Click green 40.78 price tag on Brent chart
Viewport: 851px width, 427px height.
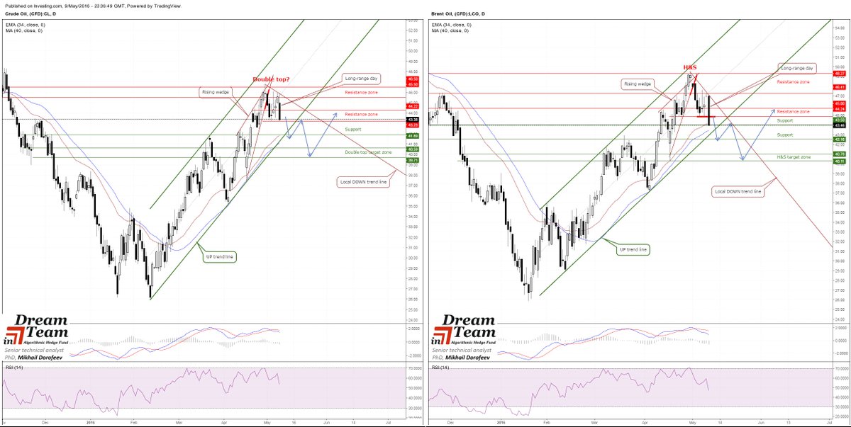click(x=840, y=154)
